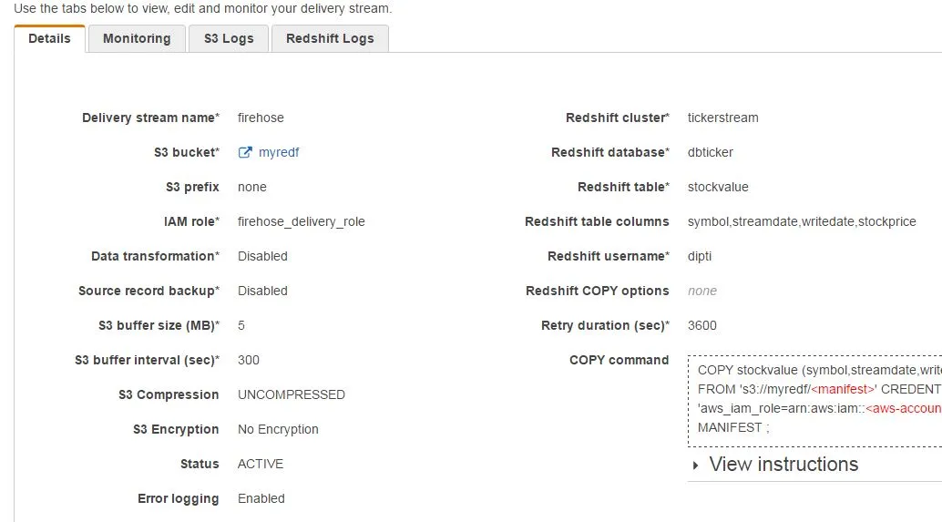Click the firehose_delivery_role IAM role value

coord(301,221)
